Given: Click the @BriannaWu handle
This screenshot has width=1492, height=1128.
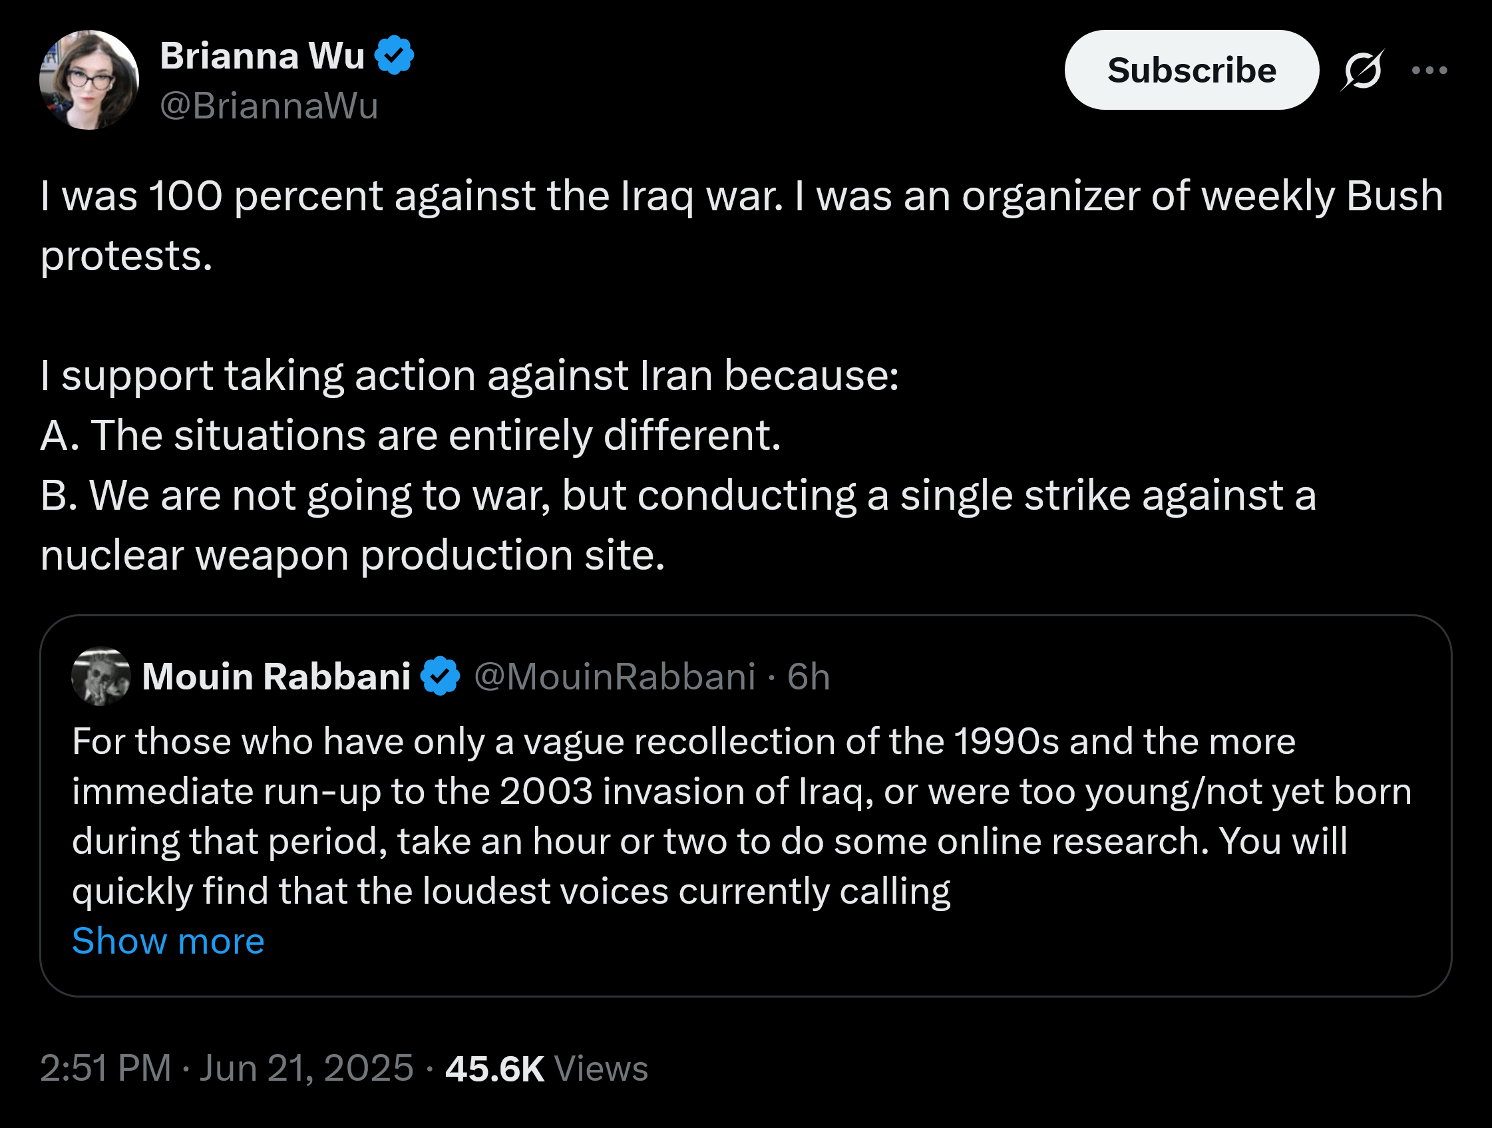Looking at the screenshot, I should point(269,106).
